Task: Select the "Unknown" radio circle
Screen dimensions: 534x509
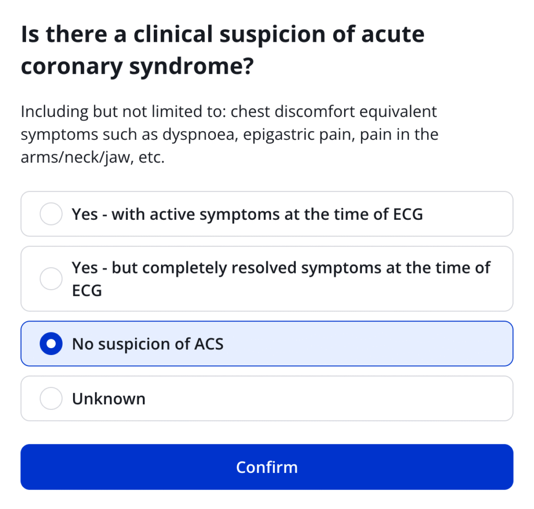Action: (x=51, y=398)
